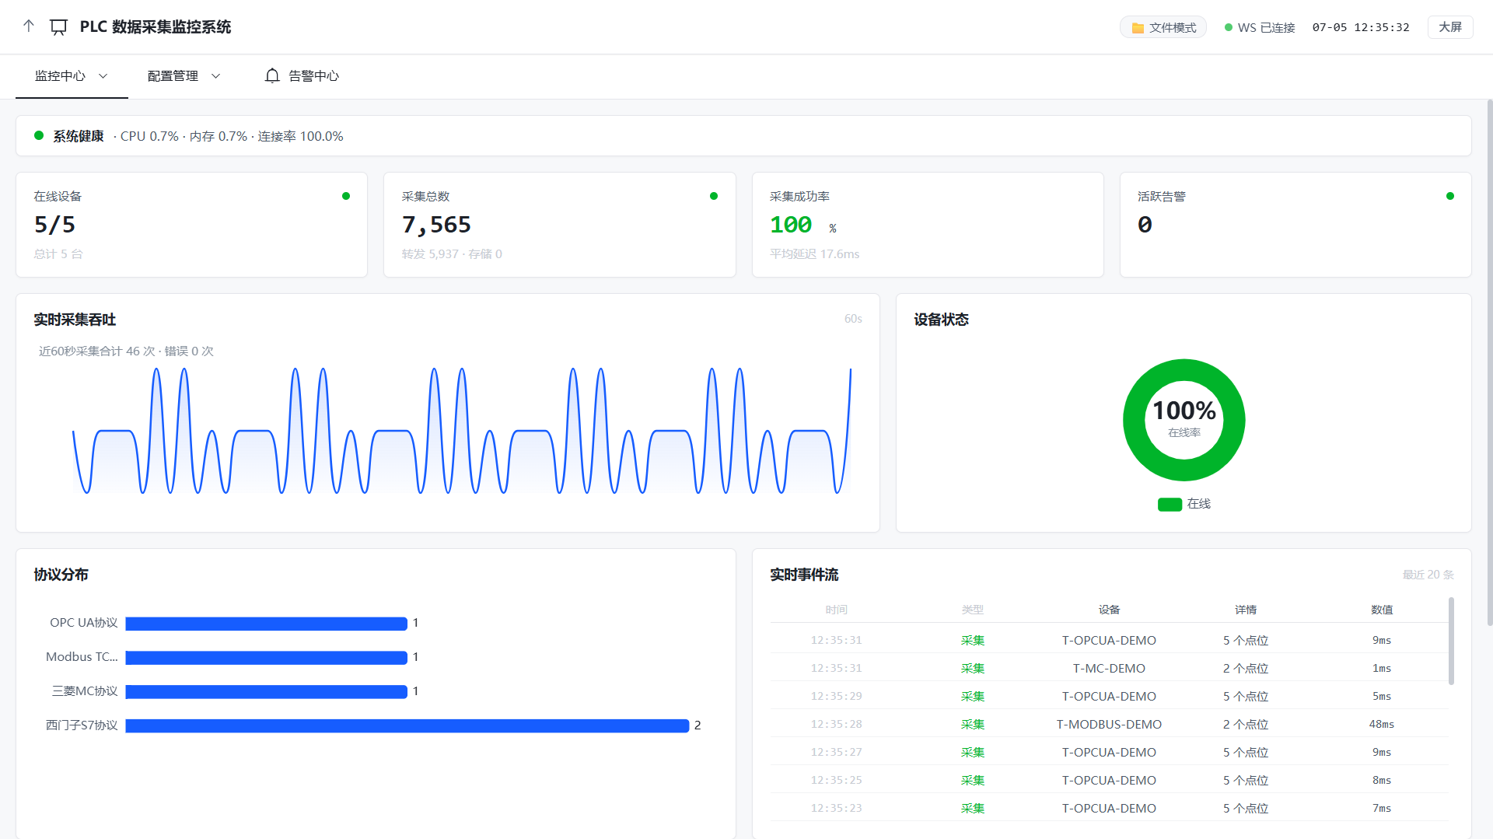Click the 大屏 button
The image size is (1493, 839).
(x=1450, y=27)
